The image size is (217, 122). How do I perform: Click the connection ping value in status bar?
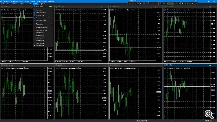click(209, 121)
